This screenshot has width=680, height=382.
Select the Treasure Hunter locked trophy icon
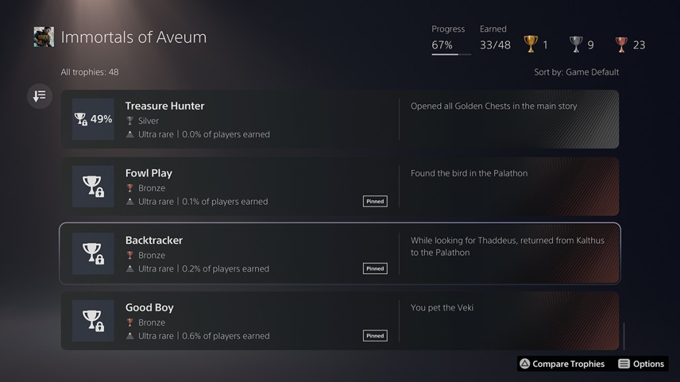[x=93, y=119]
